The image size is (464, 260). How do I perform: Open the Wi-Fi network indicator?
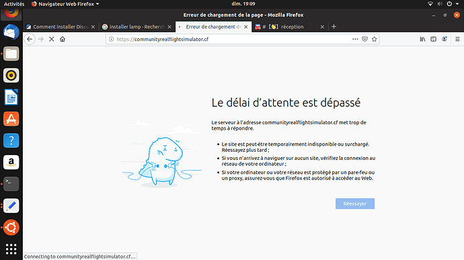(x=430, y=4)
